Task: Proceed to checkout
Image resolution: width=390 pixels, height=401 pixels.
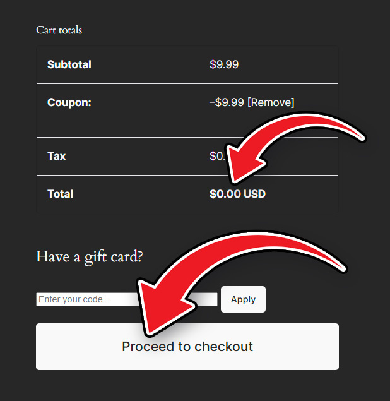Action: pyautogui.click(x=187, y=347)
